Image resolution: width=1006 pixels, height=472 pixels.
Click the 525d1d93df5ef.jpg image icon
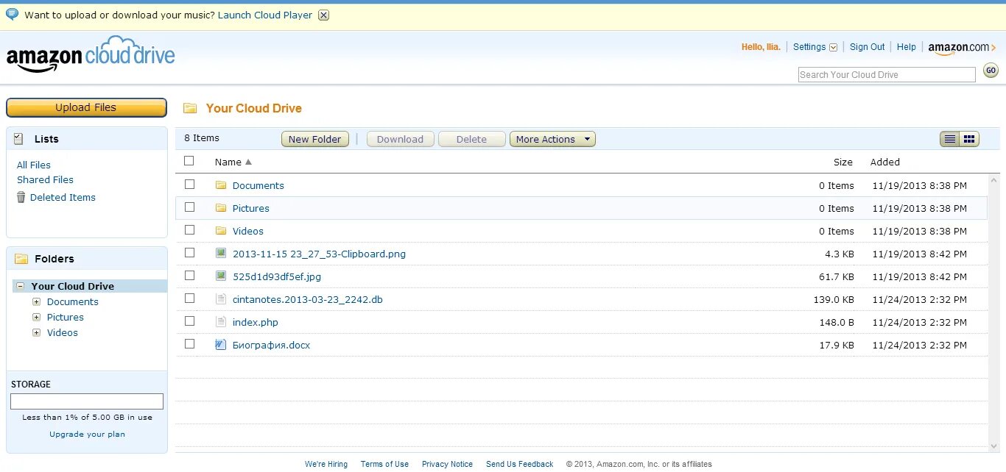point(221,276)
